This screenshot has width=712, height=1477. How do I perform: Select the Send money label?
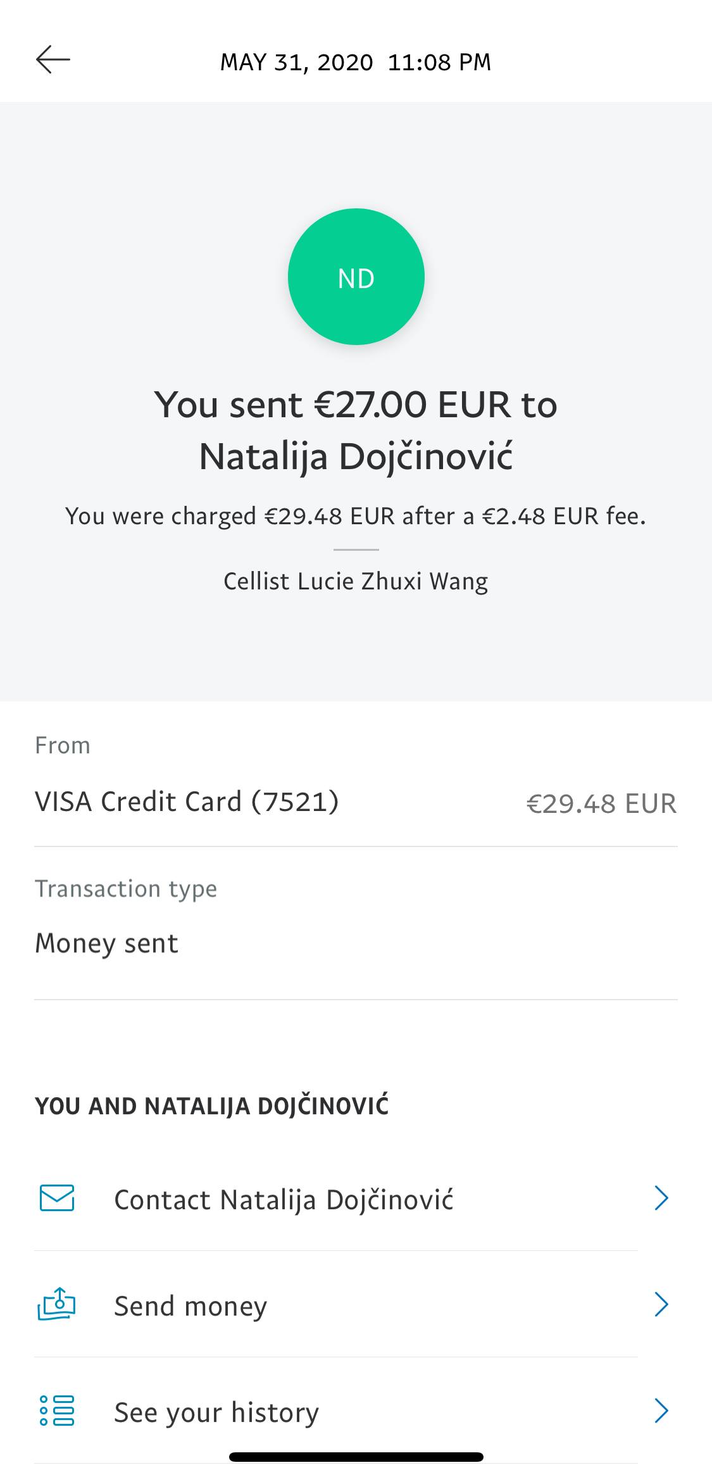(x=190, y=1306)
